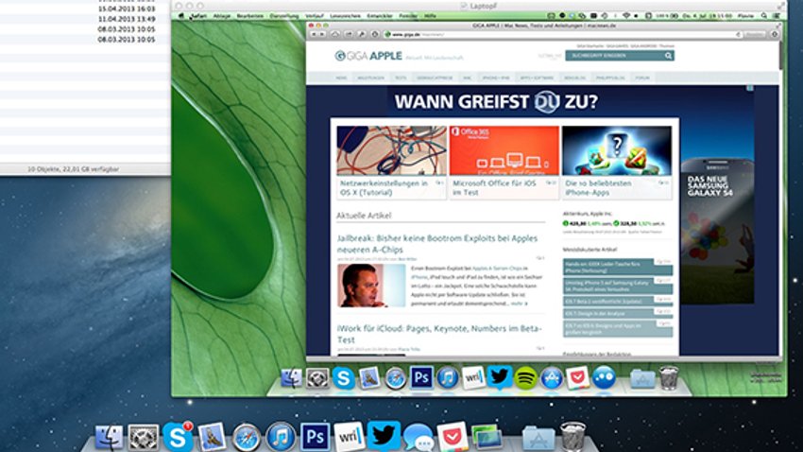Image resolution: width=803 pixels, height=452 pixels.
Task: Open Pocket in the remote Laptop dock
Action: [x=577, y=378]
